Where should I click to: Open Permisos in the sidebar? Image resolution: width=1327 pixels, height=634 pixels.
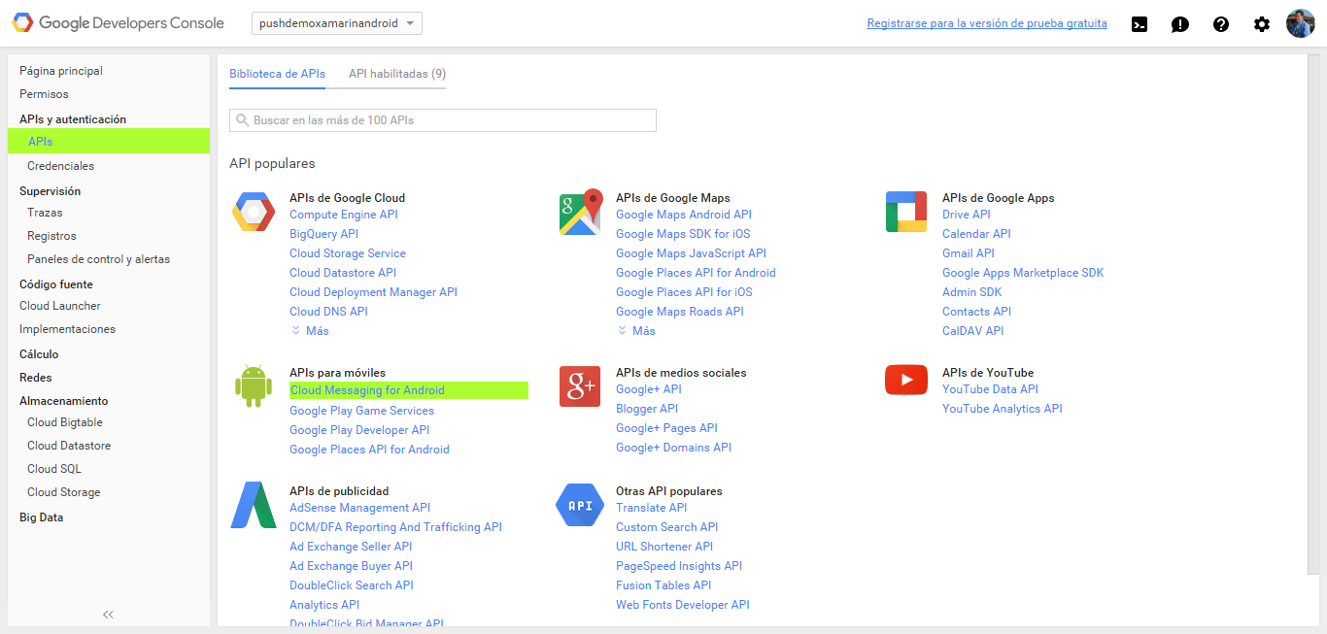(44, 94)
